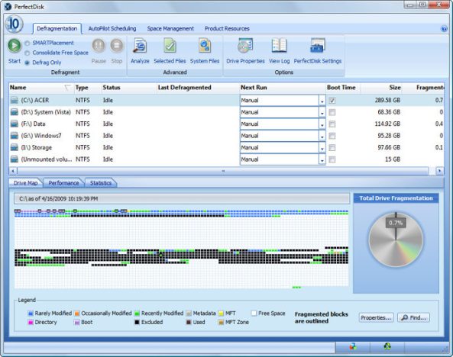Viewport: 453px width, 357px height.
Task: Uncheck Boot Time for C:\ ACER
Action: coord(332,101)
